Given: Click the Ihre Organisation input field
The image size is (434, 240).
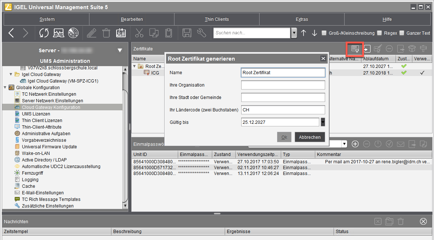Looking at the screenshot, I should pos(283,85).
